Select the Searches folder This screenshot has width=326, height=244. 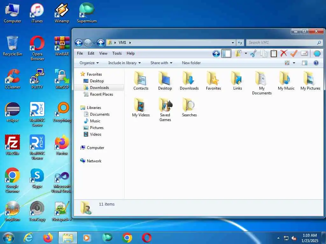click(x=189, y=107)
